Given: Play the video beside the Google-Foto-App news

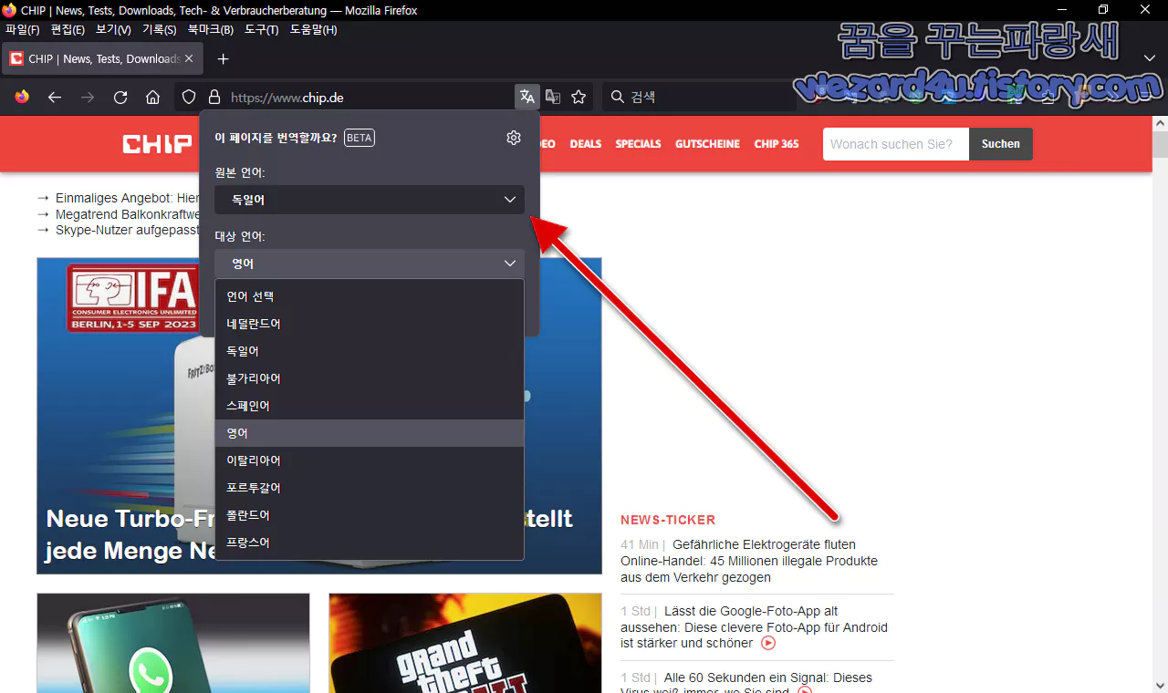Looking at the screenshot, I should click(x=767, y=642).
